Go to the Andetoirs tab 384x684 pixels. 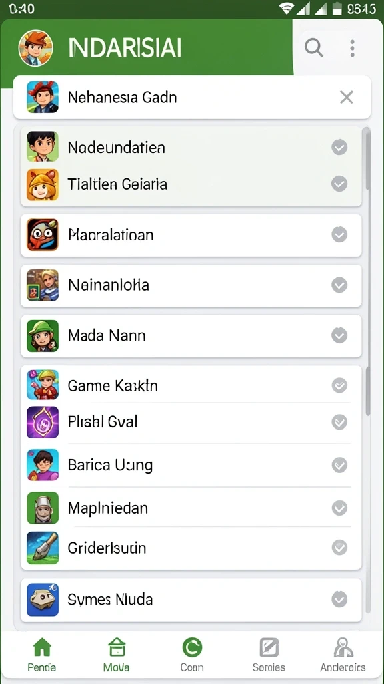[343, 655]
